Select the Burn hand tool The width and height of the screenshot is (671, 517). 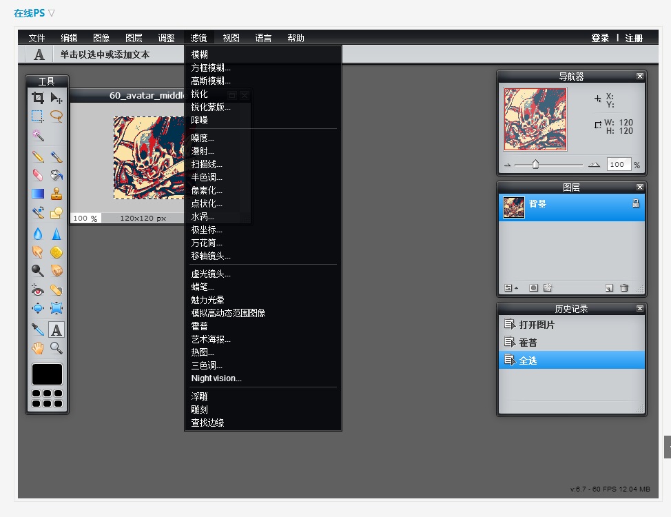click(56, 271)
